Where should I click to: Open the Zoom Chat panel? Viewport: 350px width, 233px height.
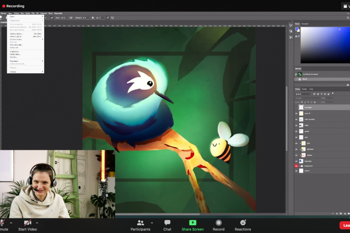(167, 223)
